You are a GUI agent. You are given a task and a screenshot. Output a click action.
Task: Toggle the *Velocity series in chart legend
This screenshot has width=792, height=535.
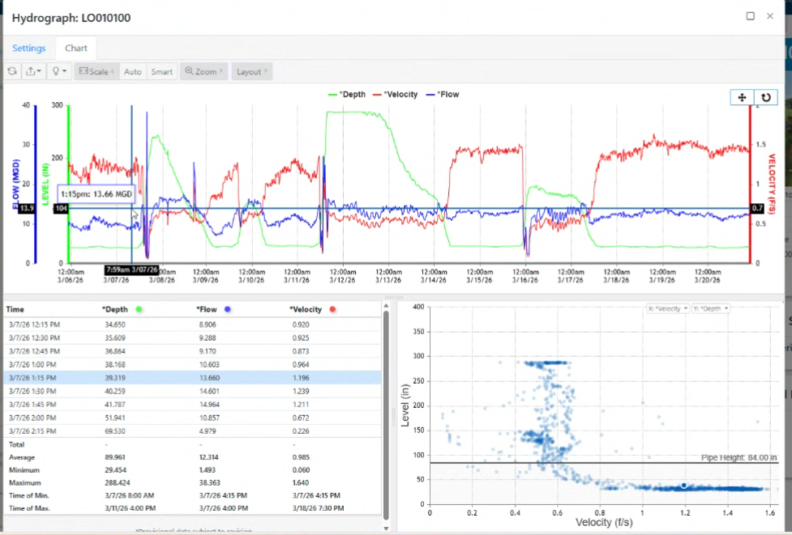coord(396,95)
